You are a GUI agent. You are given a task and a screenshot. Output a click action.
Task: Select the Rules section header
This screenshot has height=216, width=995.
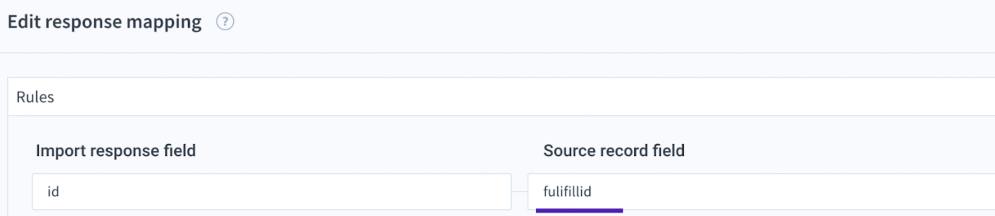[x=501, y=97]
